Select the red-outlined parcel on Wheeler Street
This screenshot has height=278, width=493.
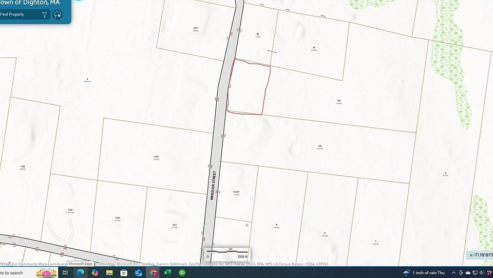point(249,86)
